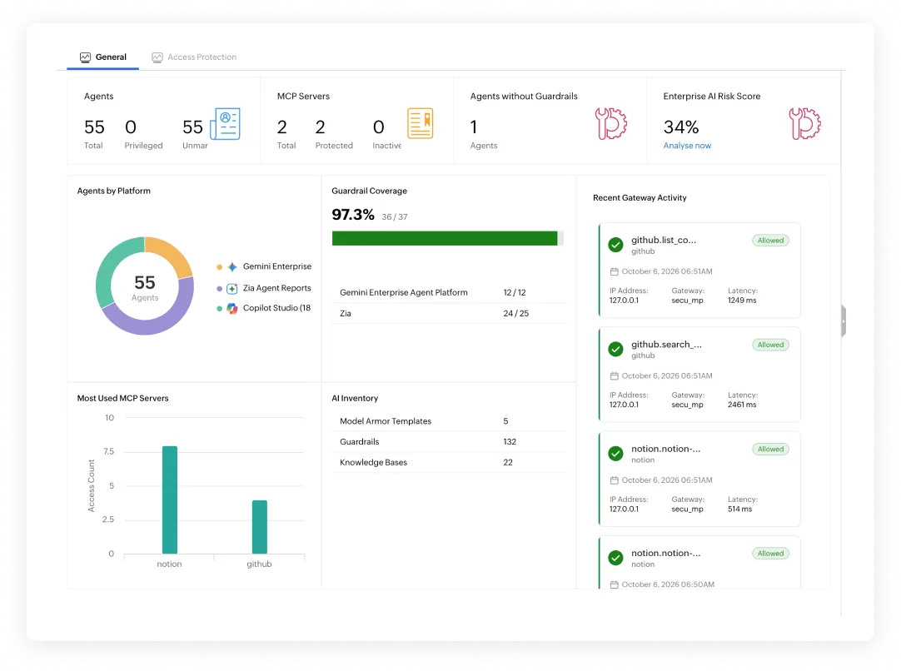Click Allowed badge on github.list_co... entry
Screen dimensions: 901x671
pos(770,241)
